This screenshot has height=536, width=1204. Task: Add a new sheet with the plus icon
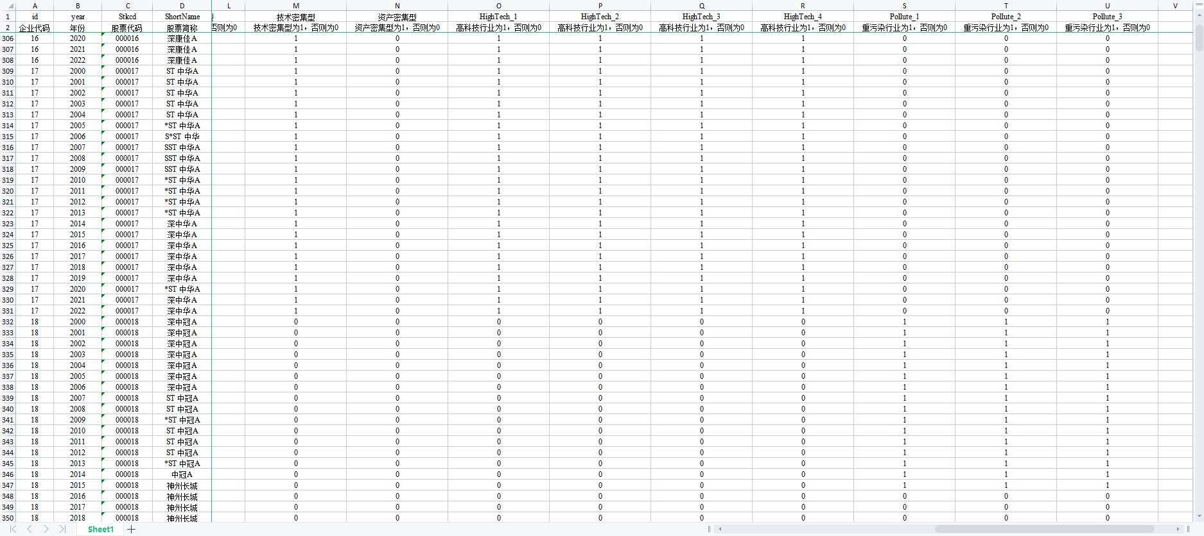tap(132, 529)
